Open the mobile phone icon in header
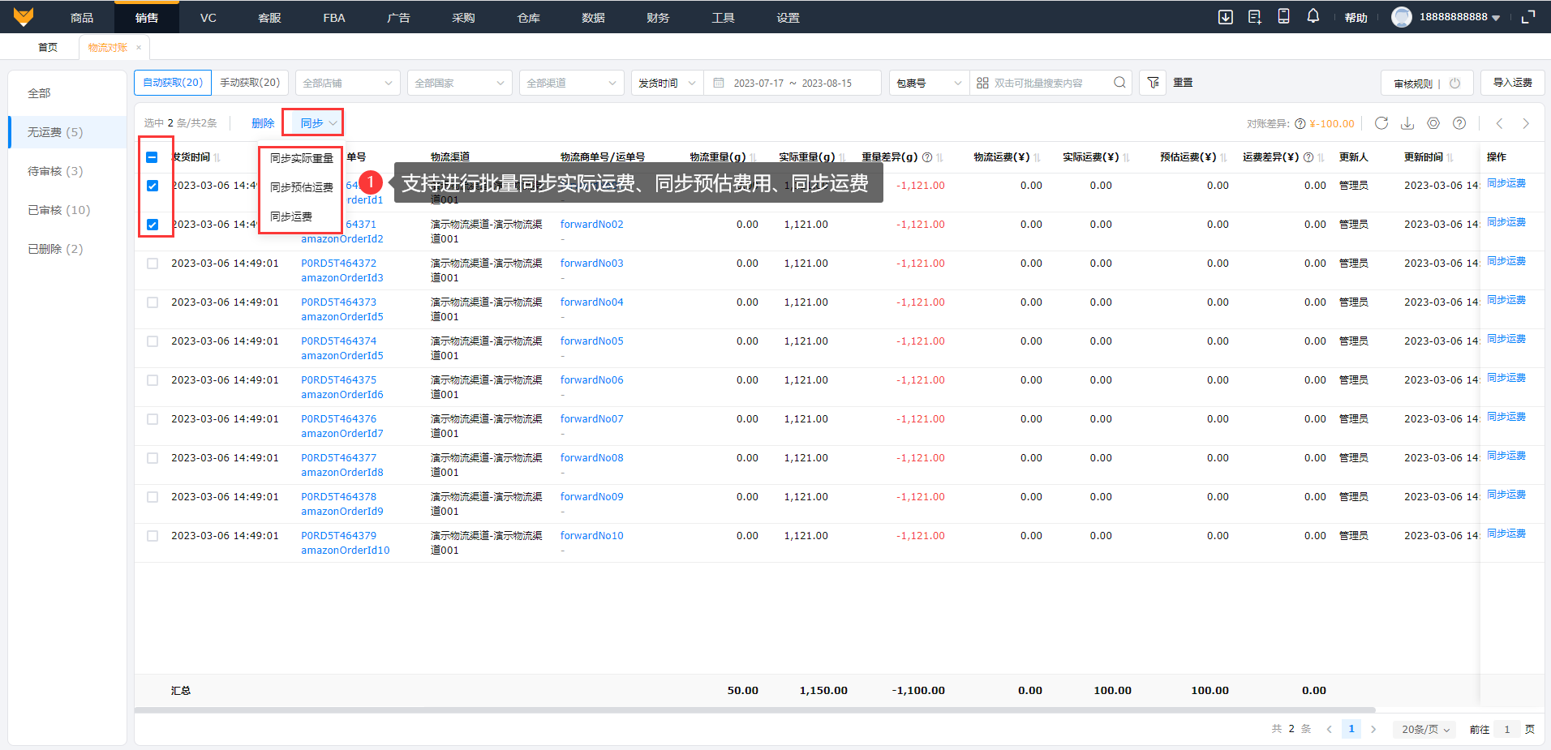The width and height of the screenshot is (1551, 750). [1283, 16]
